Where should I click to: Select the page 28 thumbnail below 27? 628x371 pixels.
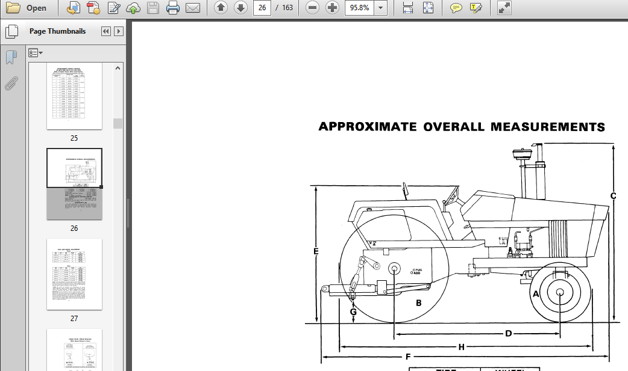74,350
